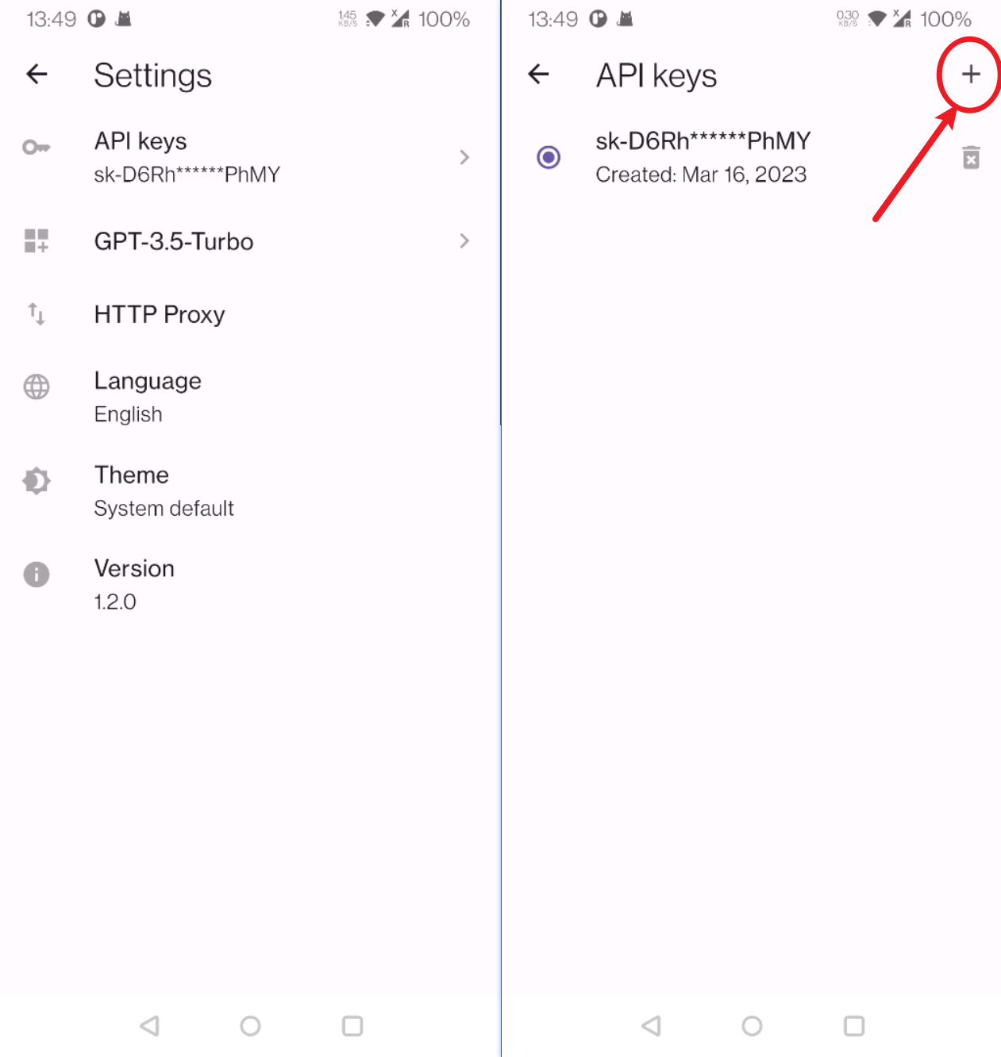Screen dimensions: 1001x1057
Task: Go back from the Settings screen
Action: tap(37, 75)
